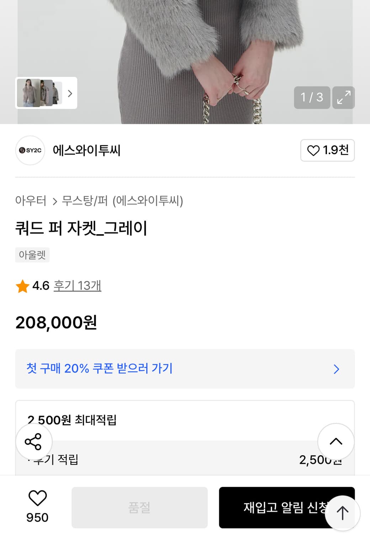Viewport: 370px width, 534px height.
Task: Open the first-purchase coupon chevron
Action: coord(336,369)
